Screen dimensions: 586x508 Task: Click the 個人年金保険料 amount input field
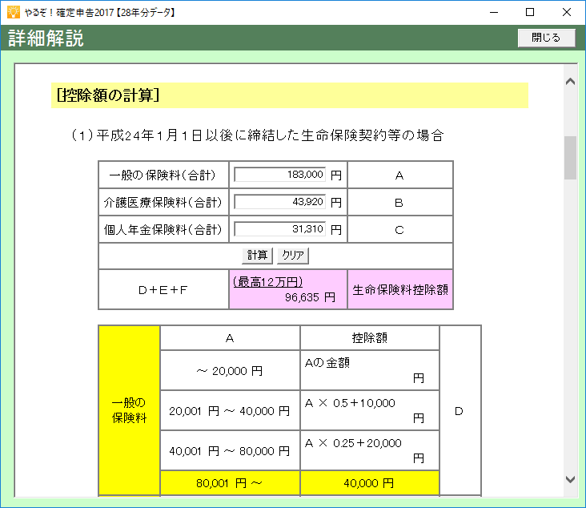[x=280, y=229]
